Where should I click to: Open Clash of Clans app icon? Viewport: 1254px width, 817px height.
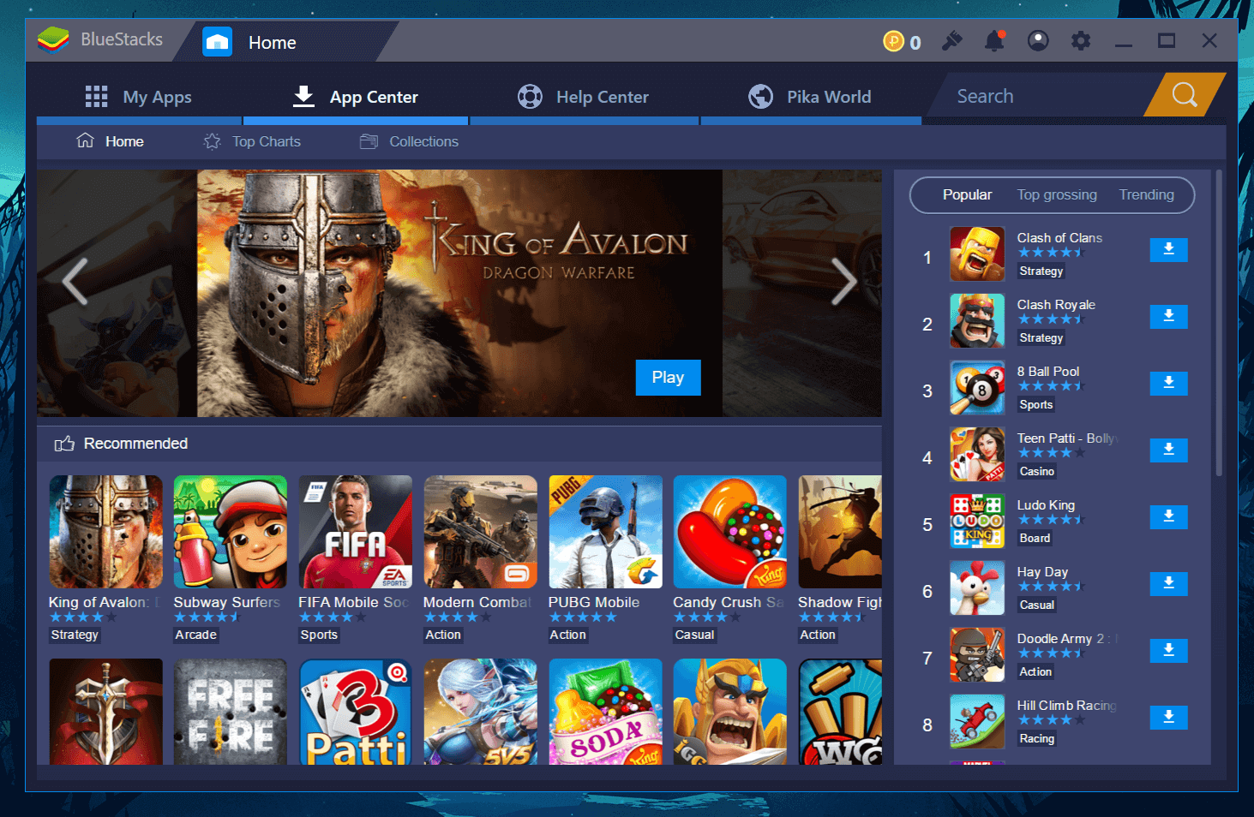[977, 253]
